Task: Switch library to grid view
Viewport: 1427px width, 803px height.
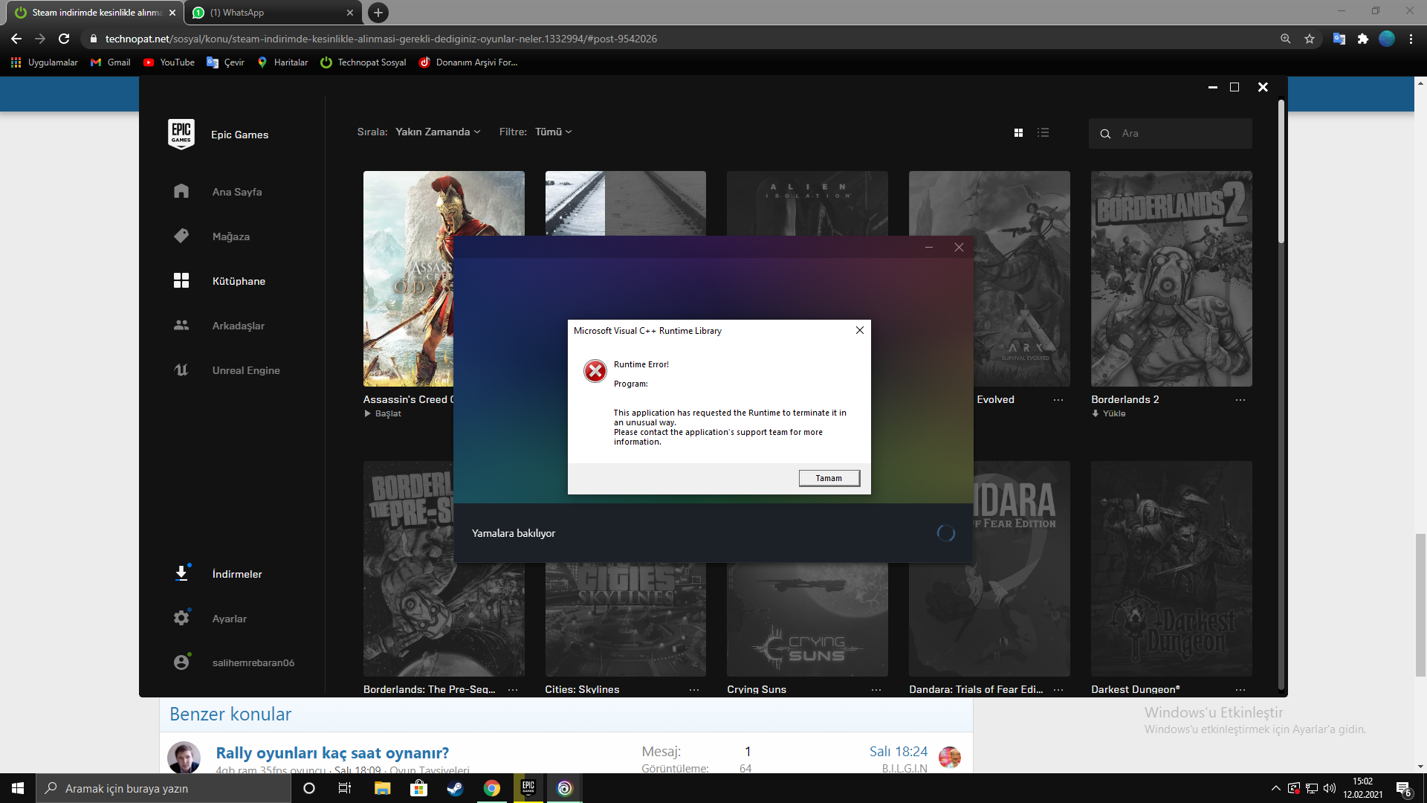Action: [x=1018, y=132]
